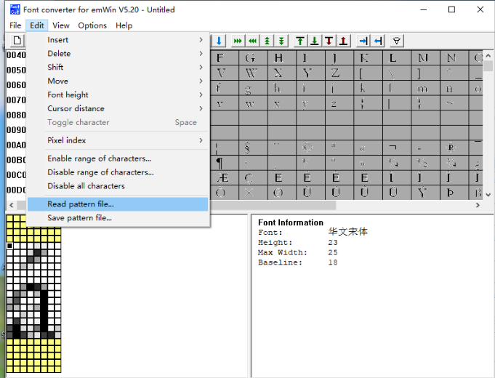Open the Options menu
The height and width of the screenshot is (378, 495).
[x=92, y=25]
